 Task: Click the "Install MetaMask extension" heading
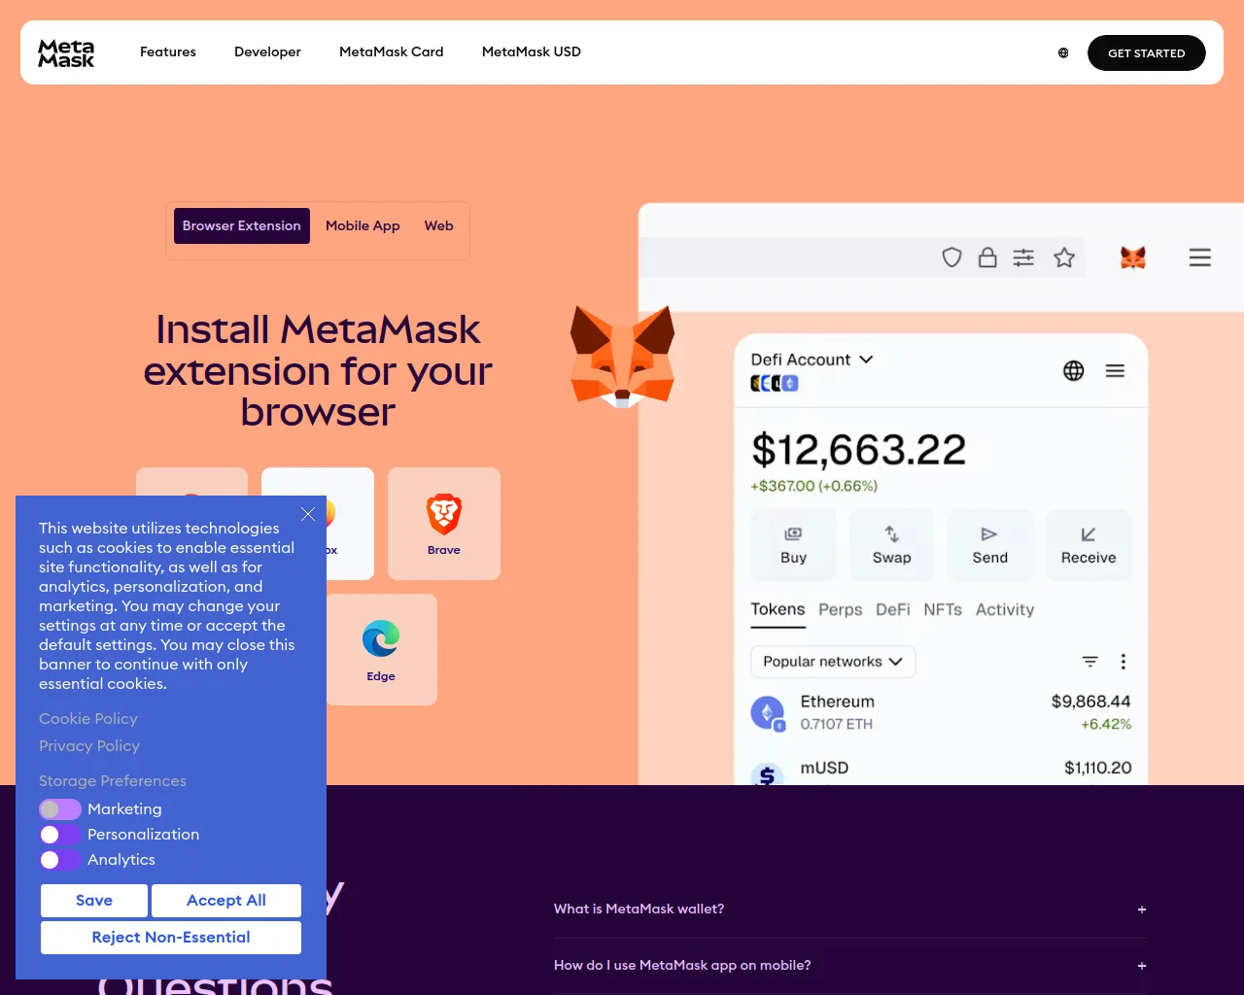tap(318, 370)
